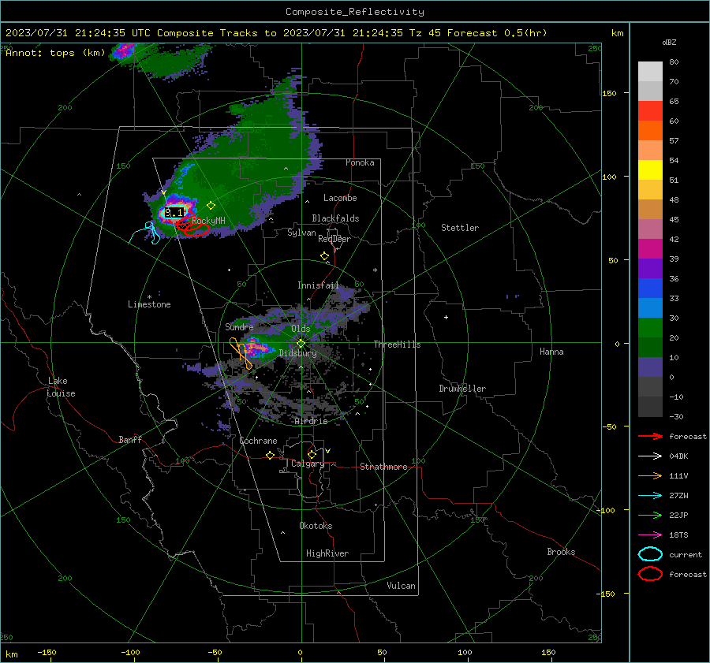Click the Didsbury town label
710x663 pixels.
click(x=297, y=353)
